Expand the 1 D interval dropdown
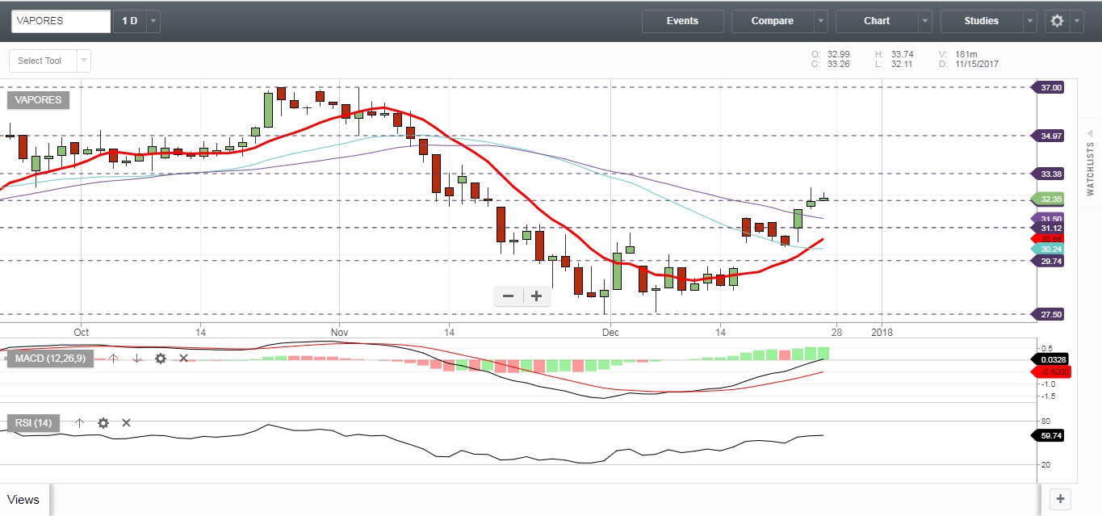The height and width of the screenshot is (516, 1102). [x=153, y=21]
